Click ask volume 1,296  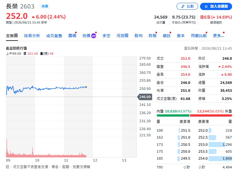point(227,145)
